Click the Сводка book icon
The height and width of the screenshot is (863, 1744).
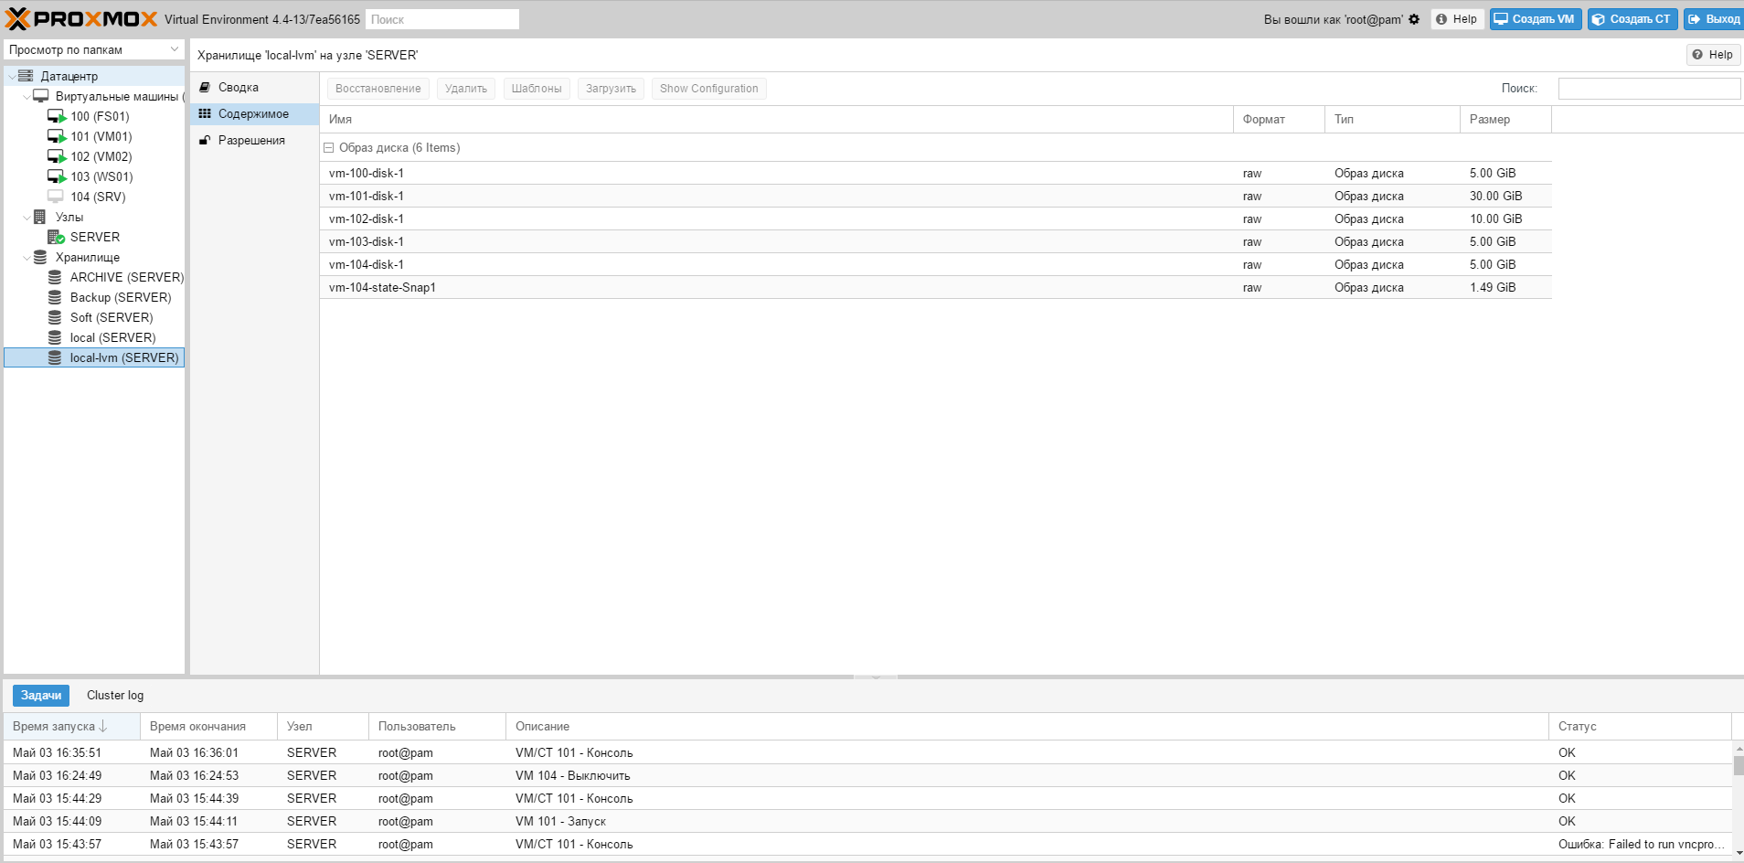point(205,87)
